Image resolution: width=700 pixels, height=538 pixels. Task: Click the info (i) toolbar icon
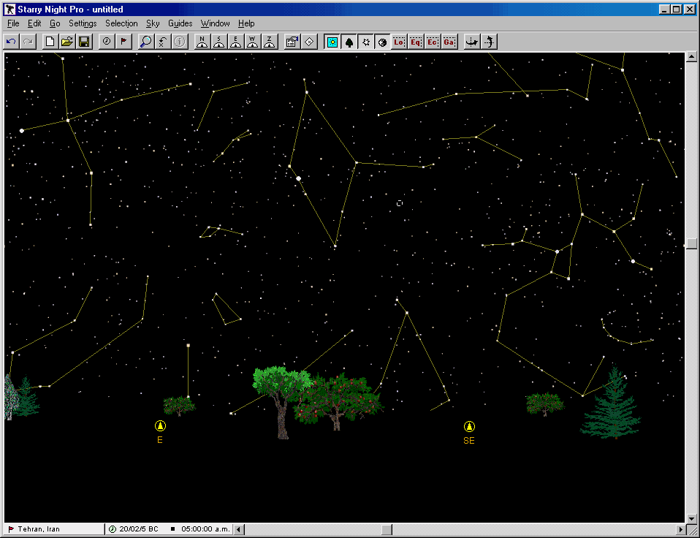pos(180,42)
